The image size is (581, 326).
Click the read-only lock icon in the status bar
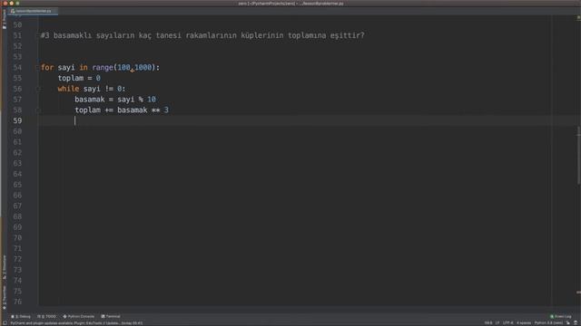tap(568, 323)
